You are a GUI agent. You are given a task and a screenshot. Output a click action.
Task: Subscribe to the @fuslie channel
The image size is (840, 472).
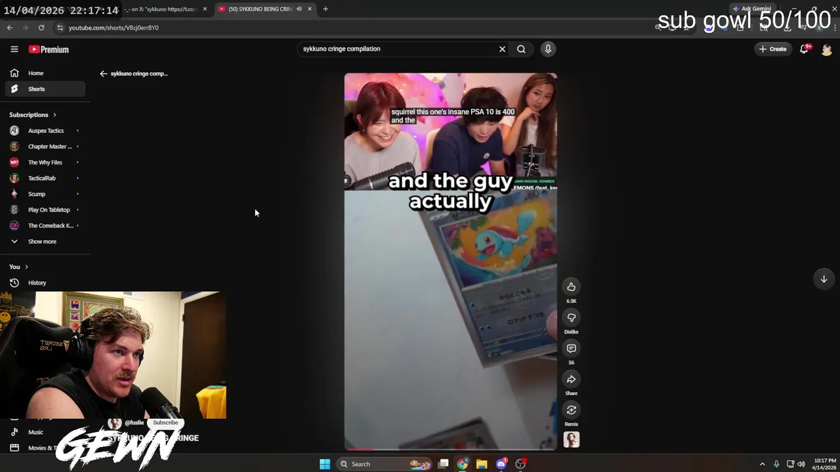(165, 423)
